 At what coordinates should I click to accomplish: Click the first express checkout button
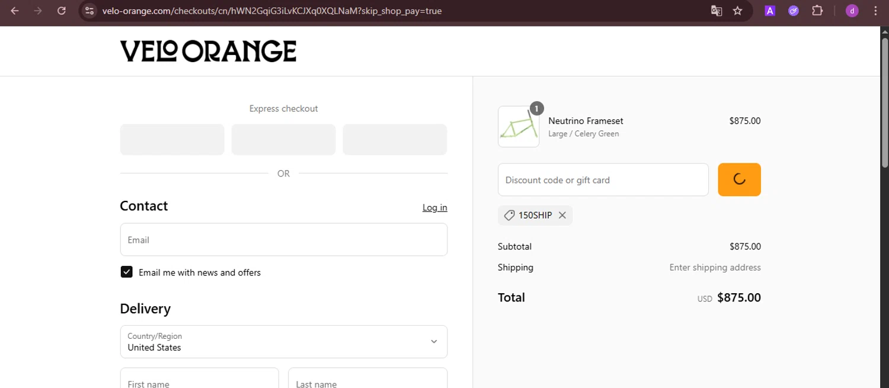[172, 140]
